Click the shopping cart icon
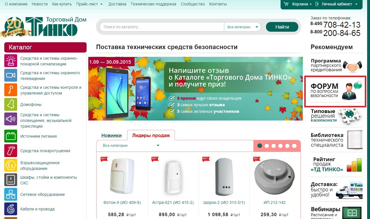Screen dimensions: 370x219 286,4
